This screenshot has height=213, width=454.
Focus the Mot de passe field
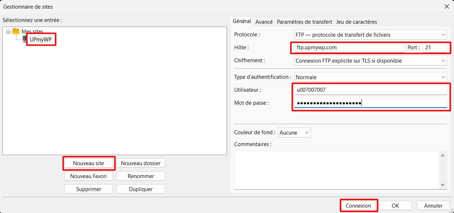coord(371,103)
